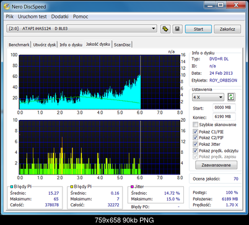
Task: Close the Nero DiscSpeed window
Action: point(236,5)
